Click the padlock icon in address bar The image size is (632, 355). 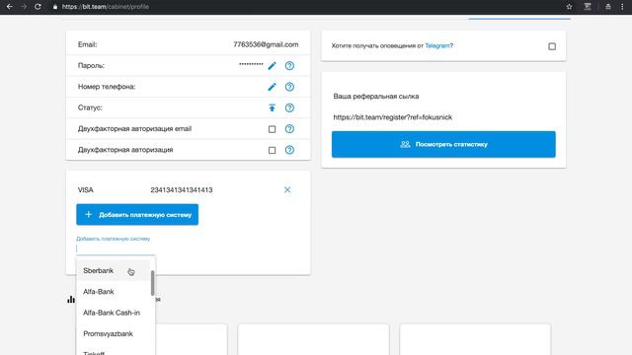[x=55, y=7]
